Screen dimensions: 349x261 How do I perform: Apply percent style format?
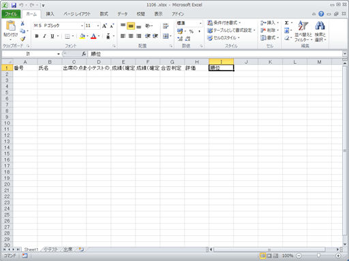pos(192,31)
